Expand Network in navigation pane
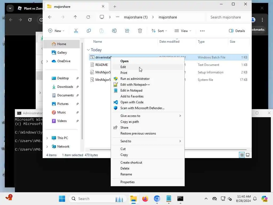This screenshot has height=205, width=273. (47, 147)
